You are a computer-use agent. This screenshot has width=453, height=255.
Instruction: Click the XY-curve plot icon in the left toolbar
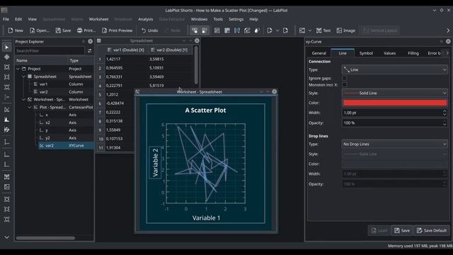click(6, 110)
